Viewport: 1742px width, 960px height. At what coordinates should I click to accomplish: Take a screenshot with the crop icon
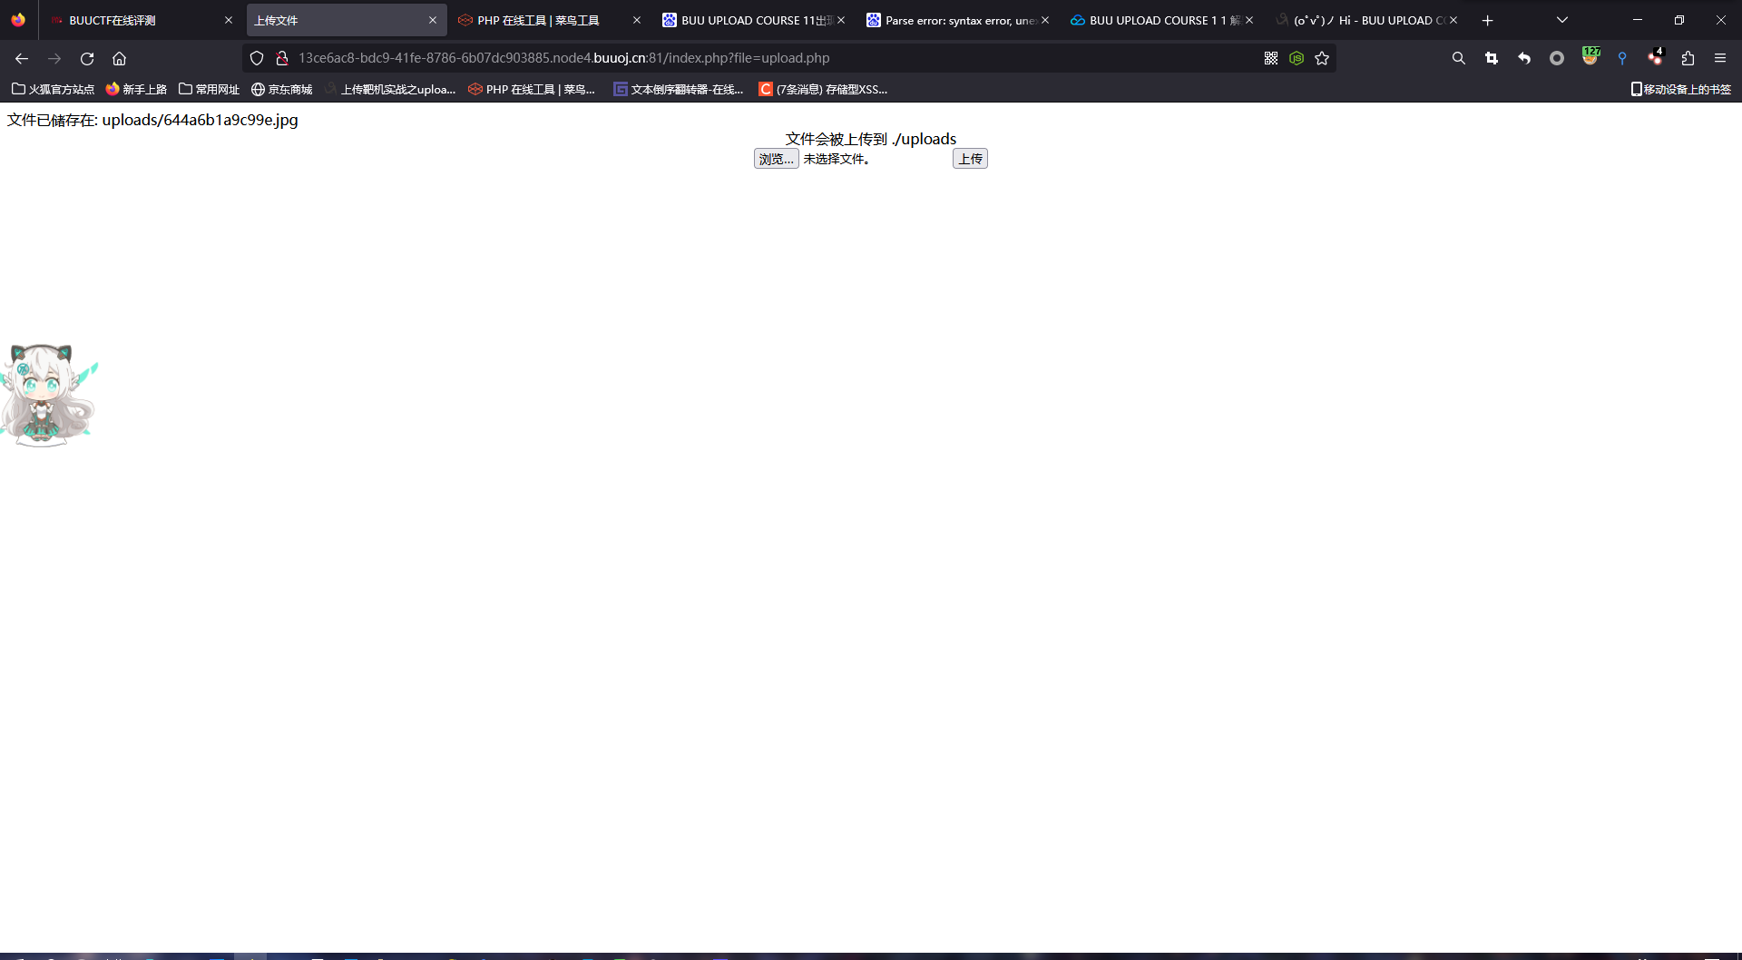coord(1491,58)
